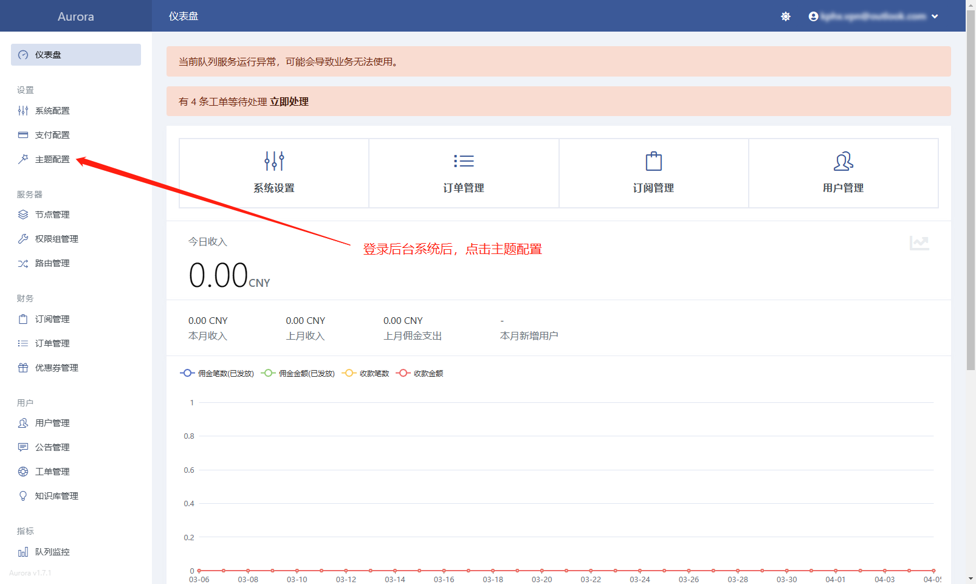976x584 pixels.
Task: Click the 立即处理 ticket link
Action: tap(289, 101)
